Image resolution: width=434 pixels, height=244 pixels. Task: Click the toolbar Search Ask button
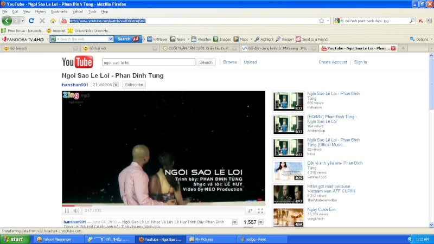[128, 39]
